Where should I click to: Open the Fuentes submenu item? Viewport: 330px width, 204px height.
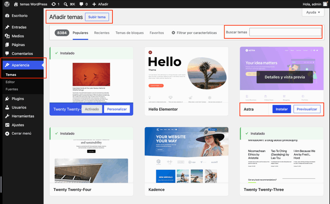pos(12,89)
